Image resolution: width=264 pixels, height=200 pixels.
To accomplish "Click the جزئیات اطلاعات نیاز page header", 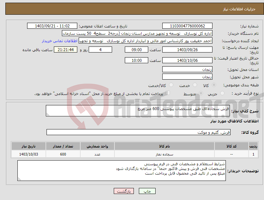I will pos(239,9).
